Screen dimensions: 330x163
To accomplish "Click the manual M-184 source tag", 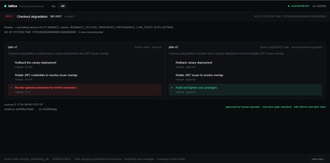I will (x=24, y=67).
